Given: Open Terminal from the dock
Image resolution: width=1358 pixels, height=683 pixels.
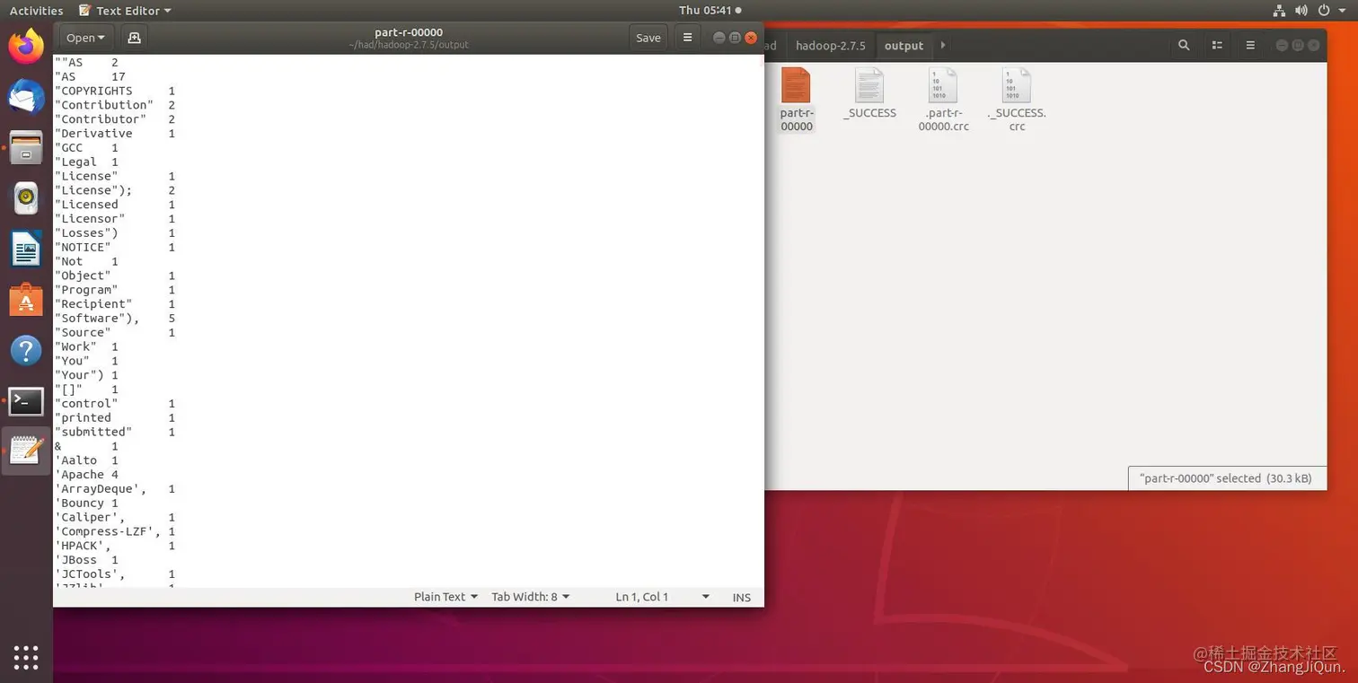Looking at the screenshot, I should click(x=26, y=401).
